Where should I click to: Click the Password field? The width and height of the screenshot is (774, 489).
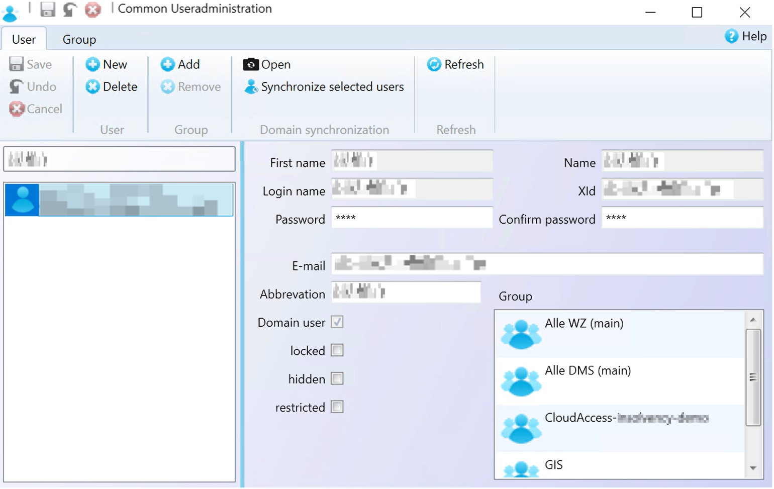(412, 218)
